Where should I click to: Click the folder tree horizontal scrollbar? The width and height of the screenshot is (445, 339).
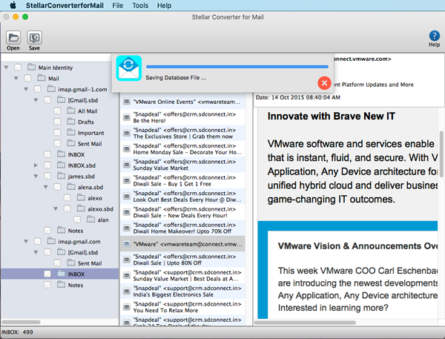(x=21, y=322)
